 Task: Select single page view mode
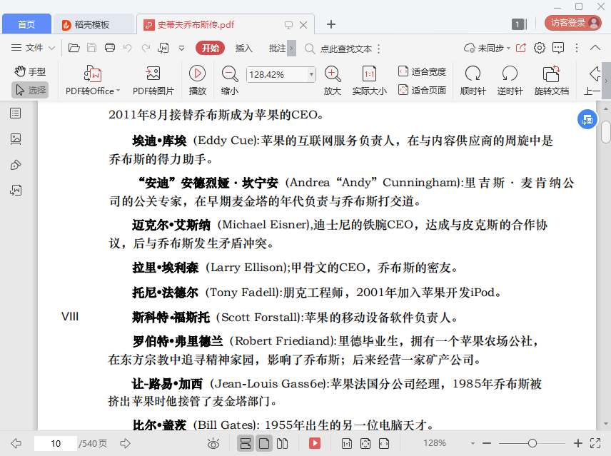(x=264, y=443)
